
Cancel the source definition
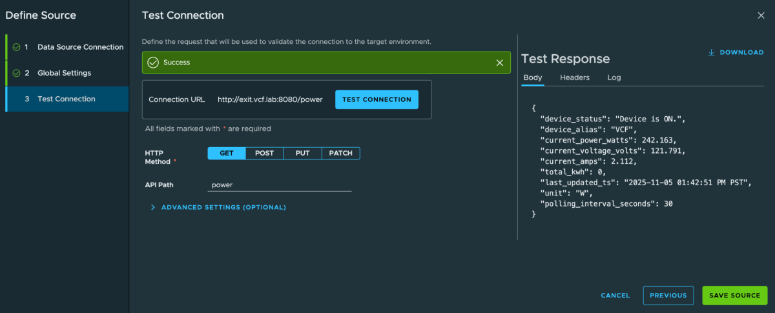(x=615, y=296)
